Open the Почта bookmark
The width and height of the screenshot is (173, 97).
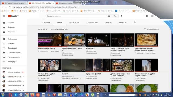click(x=15, y=11)
